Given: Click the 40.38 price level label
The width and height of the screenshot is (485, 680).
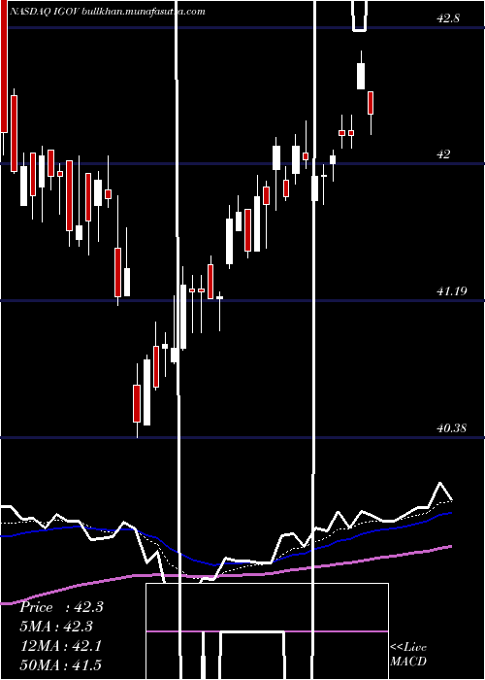Looking at the screenshot, I should pos(452,428).
